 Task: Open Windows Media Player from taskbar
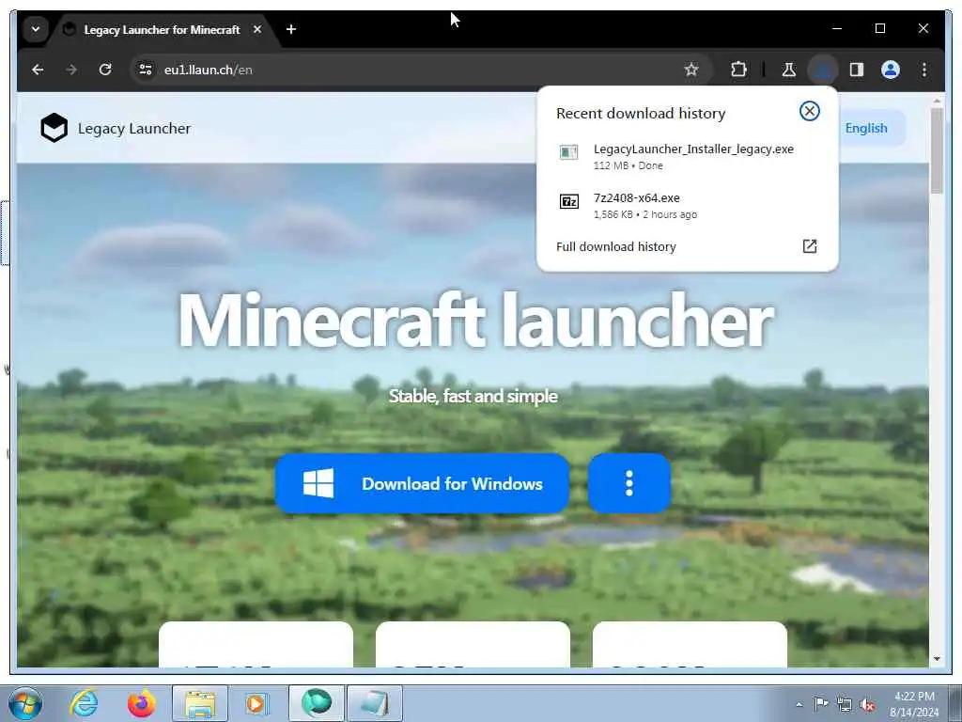pyautogui.click(x=257, y=703)
